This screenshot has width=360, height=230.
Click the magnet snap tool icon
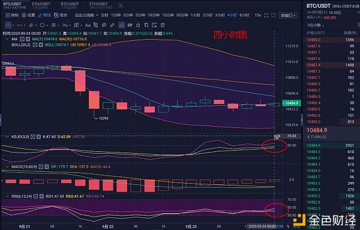pos(130,25)
